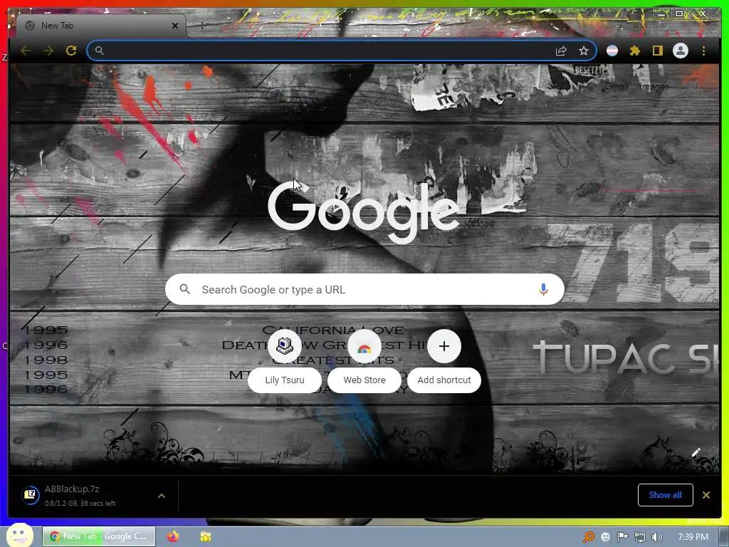This screenshot has height=547, width=729.
Task: Open the Web Store shortcut icon
Action: (x=364, y=346)
